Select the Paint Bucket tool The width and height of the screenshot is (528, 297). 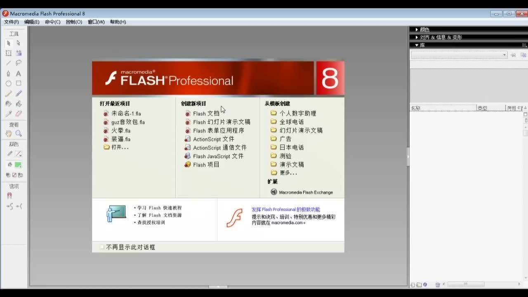[x=19, y=104]
